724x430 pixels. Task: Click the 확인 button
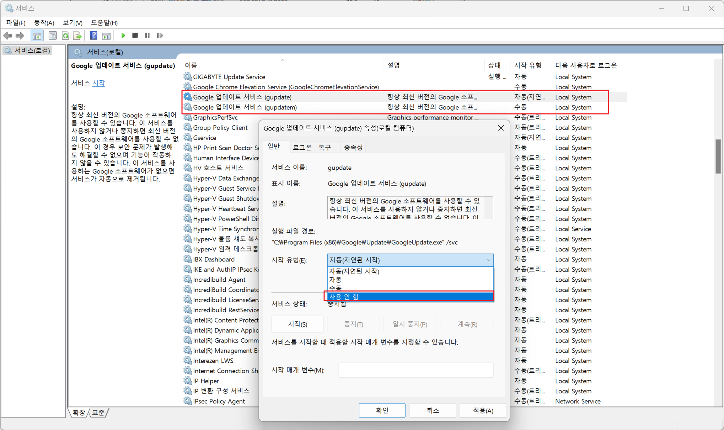pyautogui.click(x=382, y=410)
